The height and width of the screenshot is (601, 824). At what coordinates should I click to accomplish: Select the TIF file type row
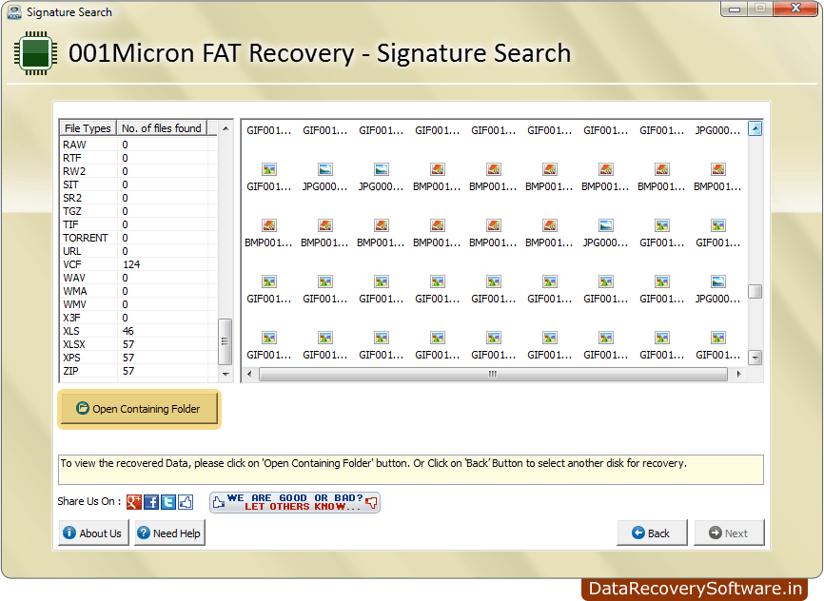138,224
